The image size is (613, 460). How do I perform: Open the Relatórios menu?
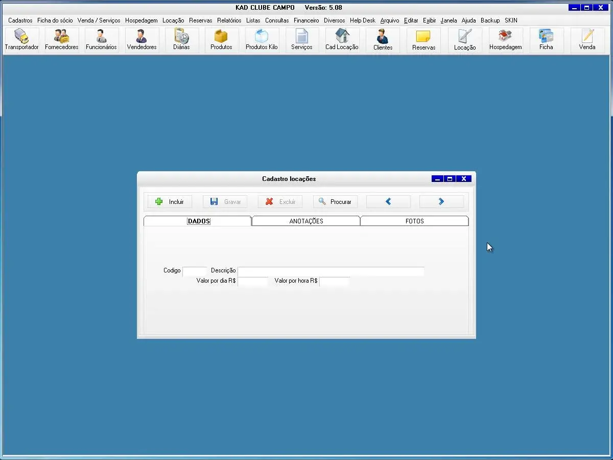click(x=229, y=20)
